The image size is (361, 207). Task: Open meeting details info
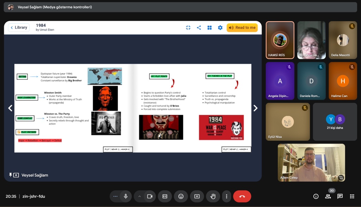click(x=316, y=196)
